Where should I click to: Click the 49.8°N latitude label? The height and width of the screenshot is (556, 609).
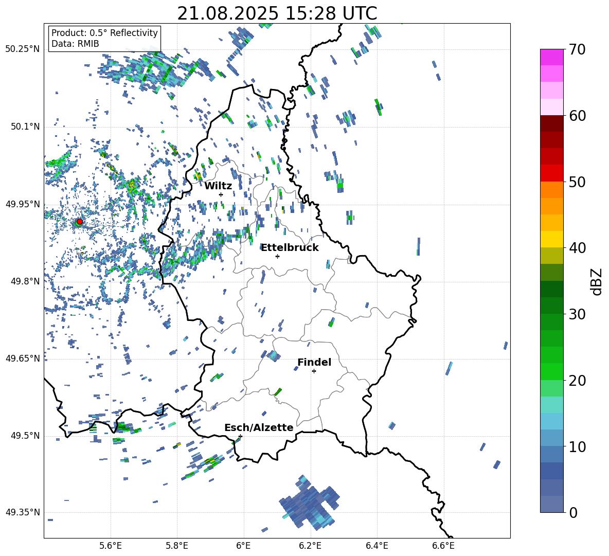coord(25,281)
